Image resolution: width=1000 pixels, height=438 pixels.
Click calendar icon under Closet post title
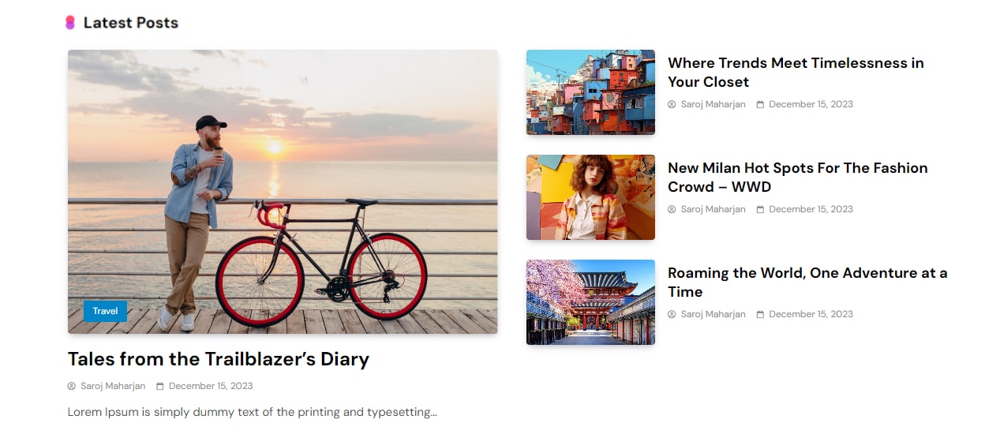pos(760,104)
